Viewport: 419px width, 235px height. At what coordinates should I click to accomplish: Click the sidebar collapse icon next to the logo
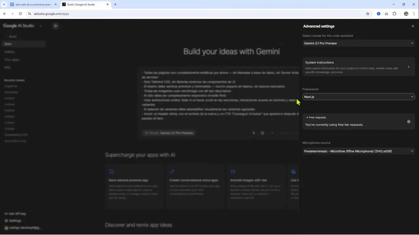pos(56,25)
